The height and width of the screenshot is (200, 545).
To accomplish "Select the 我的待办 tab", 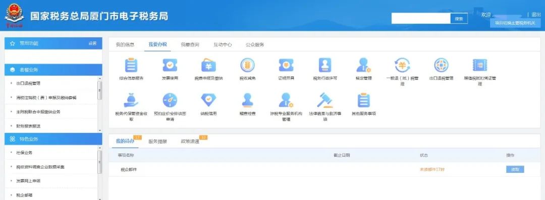I will point(125,141).
